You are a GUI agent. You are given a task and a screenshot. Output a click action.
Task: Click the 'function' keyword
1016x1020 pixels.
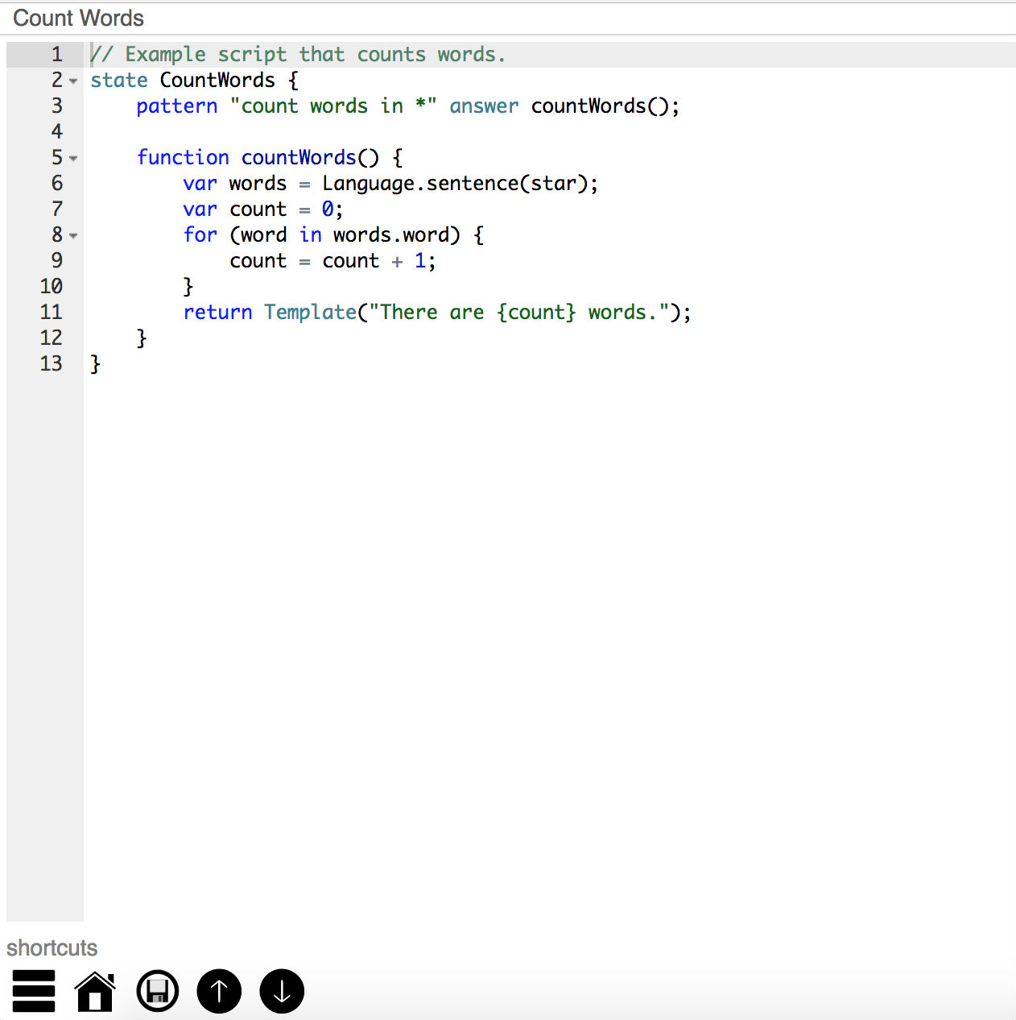[183, 157]
